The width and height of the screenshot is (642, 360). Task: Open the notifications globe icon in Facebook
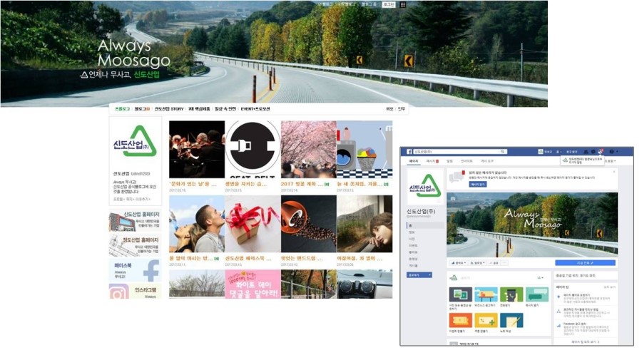tap(600, 152)
